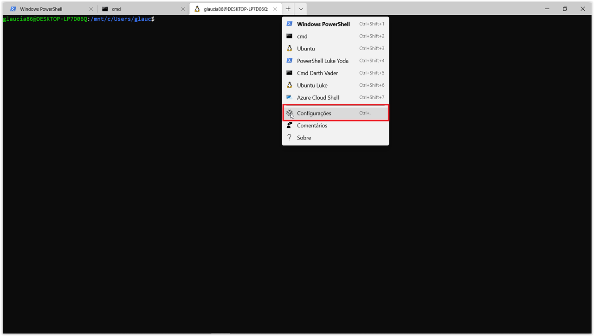Click the feedback person icon beside Comentários
The image size is (594, 336).
click(x=289, y=126)
